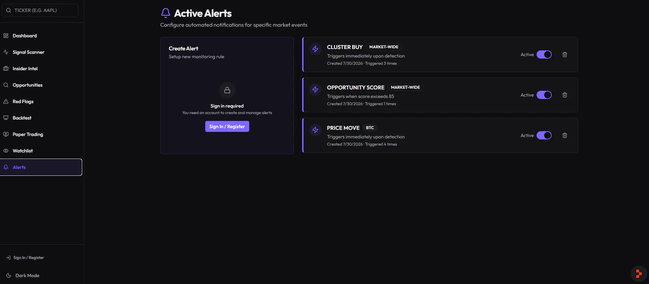Click the Dark Mode moon icon
The width and height of the screenshot is (649, 284).
pos(9,275)
